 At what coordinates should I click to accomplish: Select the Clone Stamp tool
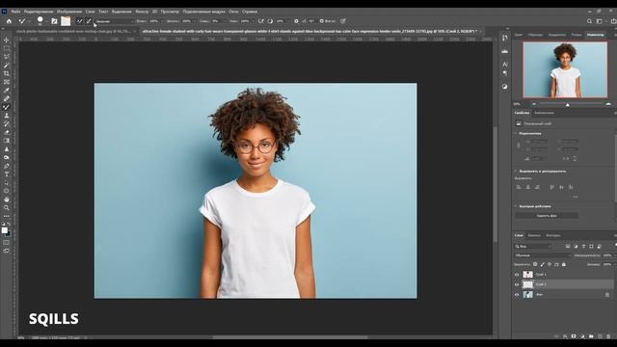[7, 116]
